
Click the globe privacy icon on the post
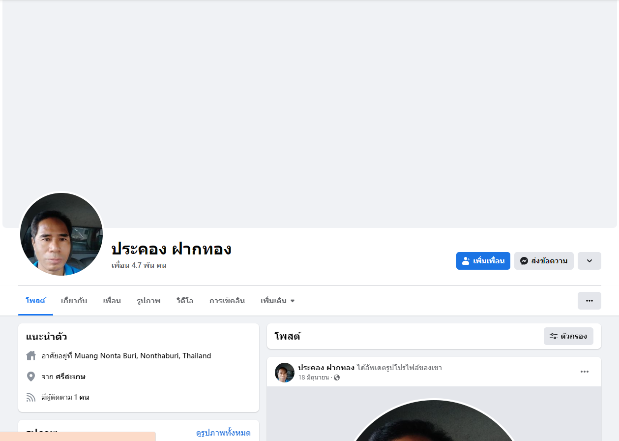pyautogui.click(x=337, y=378)
